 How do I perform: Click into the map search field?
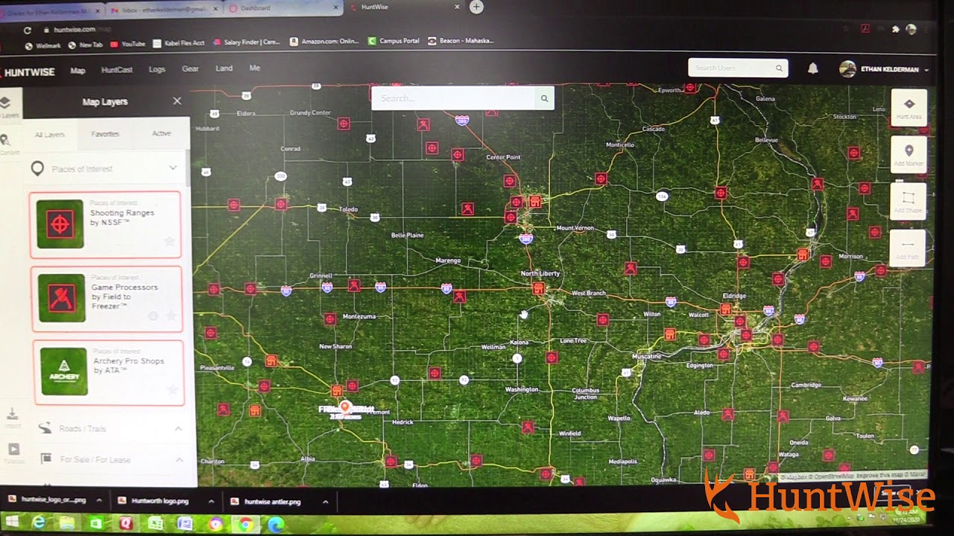pos(453,98)
